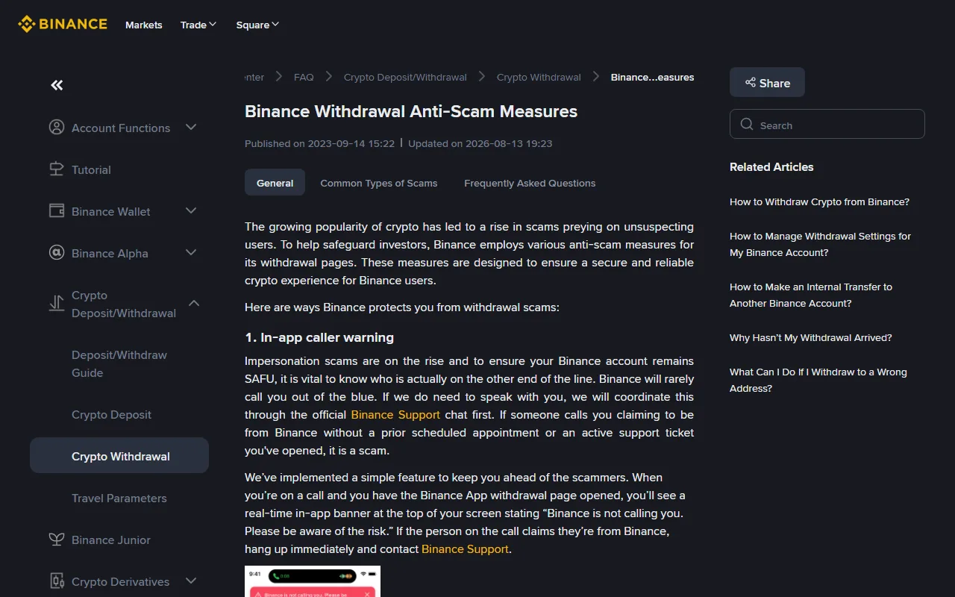Open 'How to Withdraw Crypto from Binance?' article
The height and width of the screenshot is (597, 955).
click(x=819, y=202)
